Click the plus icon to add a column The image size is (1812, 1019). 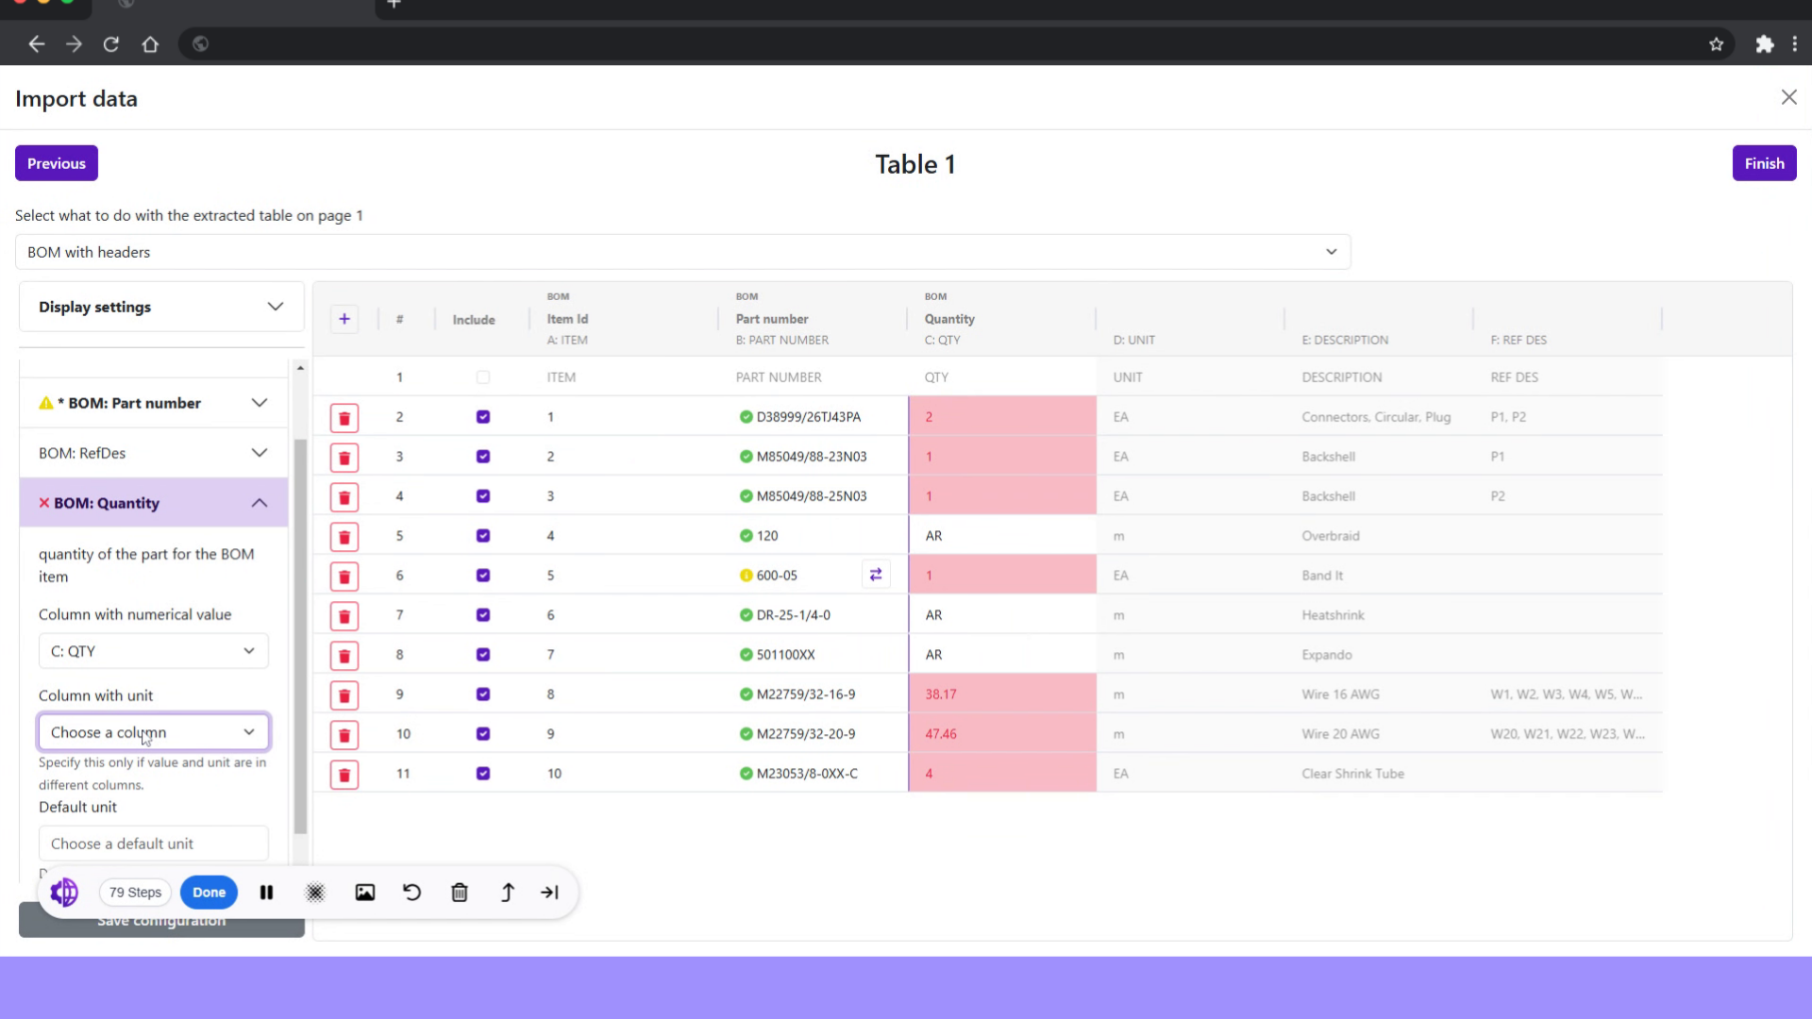pyautogui.click(x=344, y=319)
